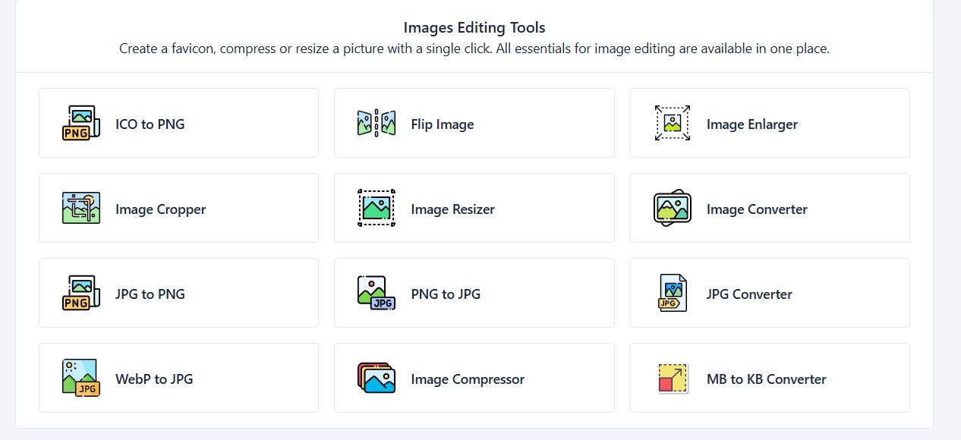961x440 pixels.
Task: Open the Image Resizer tool
Action: pos(474,208)
